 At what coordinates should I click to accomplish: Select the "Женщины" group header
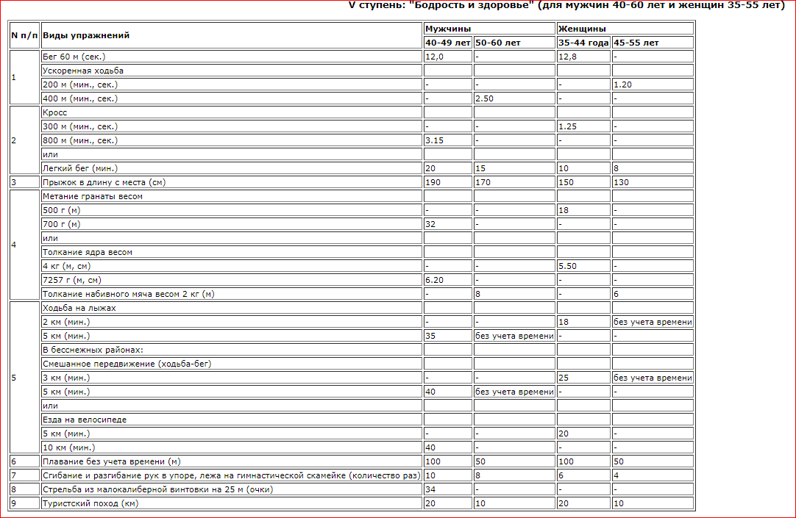point(582,29)
